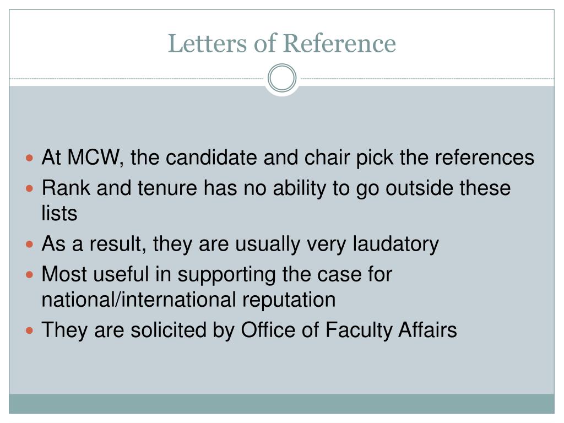Click the circle ornament under the title
The height and width of the screenshot is (423, 564).
[282, 78]
